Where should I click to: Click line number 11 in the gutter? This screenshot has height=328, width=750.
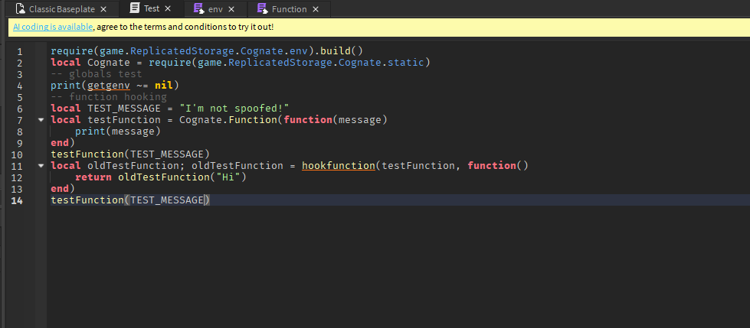coord(17,166)
